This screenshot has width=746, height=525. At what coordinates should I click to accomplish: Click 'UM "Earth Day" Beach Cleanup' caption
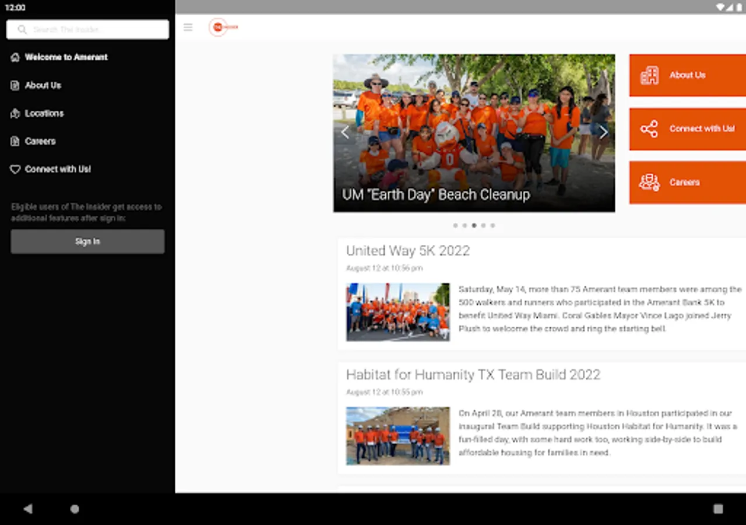[436, 195]
